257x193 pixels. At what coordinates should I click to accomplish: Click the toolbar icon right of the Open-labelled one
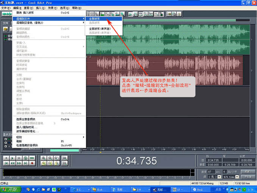pos(156,14)
